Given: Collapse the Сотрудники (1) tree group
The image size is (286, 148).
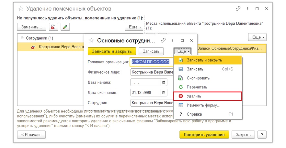Looking at the screenshot, I should point(22,38).
